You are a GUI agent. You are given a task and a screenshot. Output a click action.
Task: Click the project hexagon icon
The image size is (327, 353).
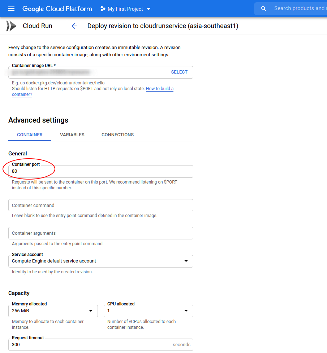click(103, 9)
